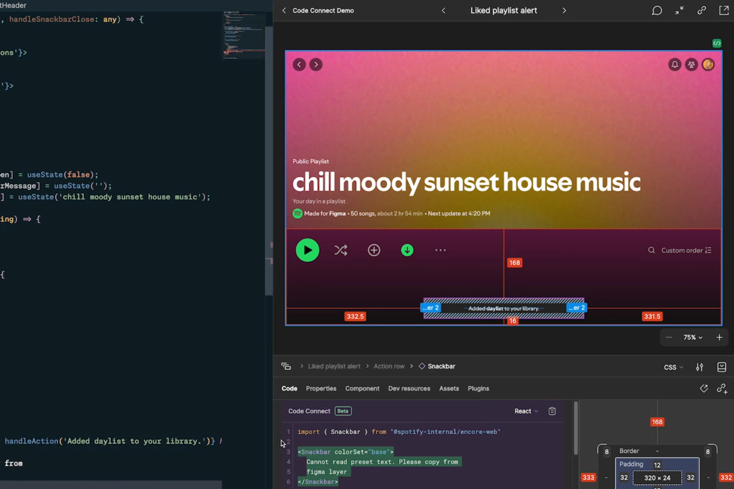The height and width of the screenshot is (489, 734).
Task: Open the Plugins tab
Action: pos(478,388)
